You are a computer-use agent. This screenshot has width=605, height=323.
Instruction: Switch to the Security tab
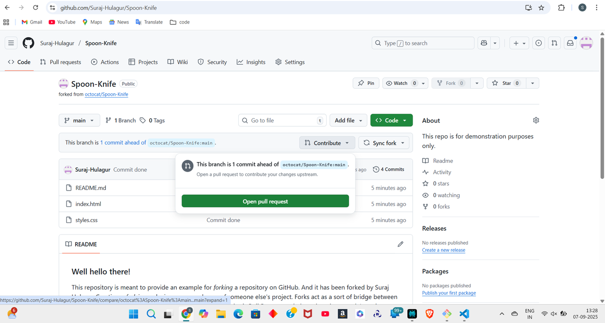(x=212, y=62)
